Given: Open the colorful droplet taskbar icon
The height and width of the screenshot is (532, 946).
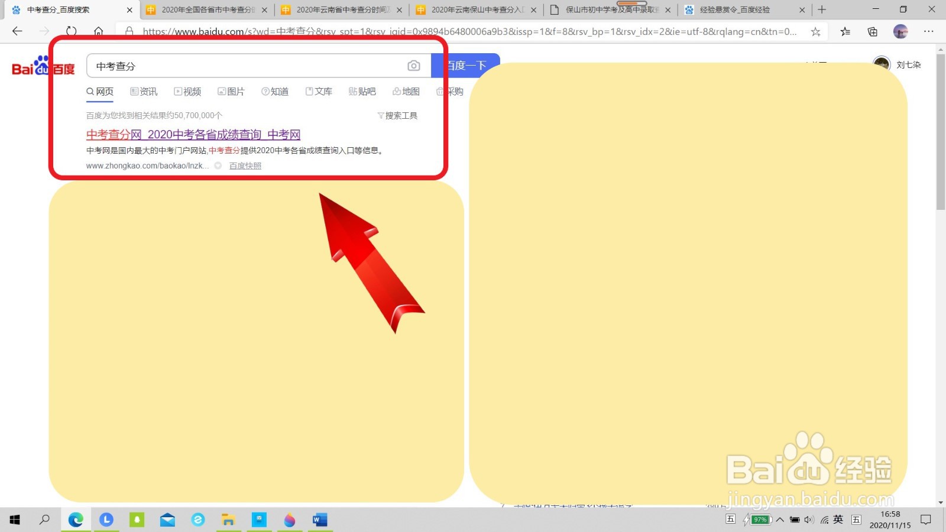Looking at the screenshot, I should tap(290, 520).
